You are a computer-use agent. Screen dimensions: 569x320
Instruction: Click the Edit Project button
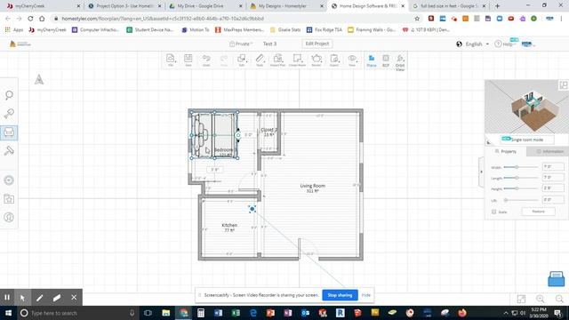click(x=317, y=44)
